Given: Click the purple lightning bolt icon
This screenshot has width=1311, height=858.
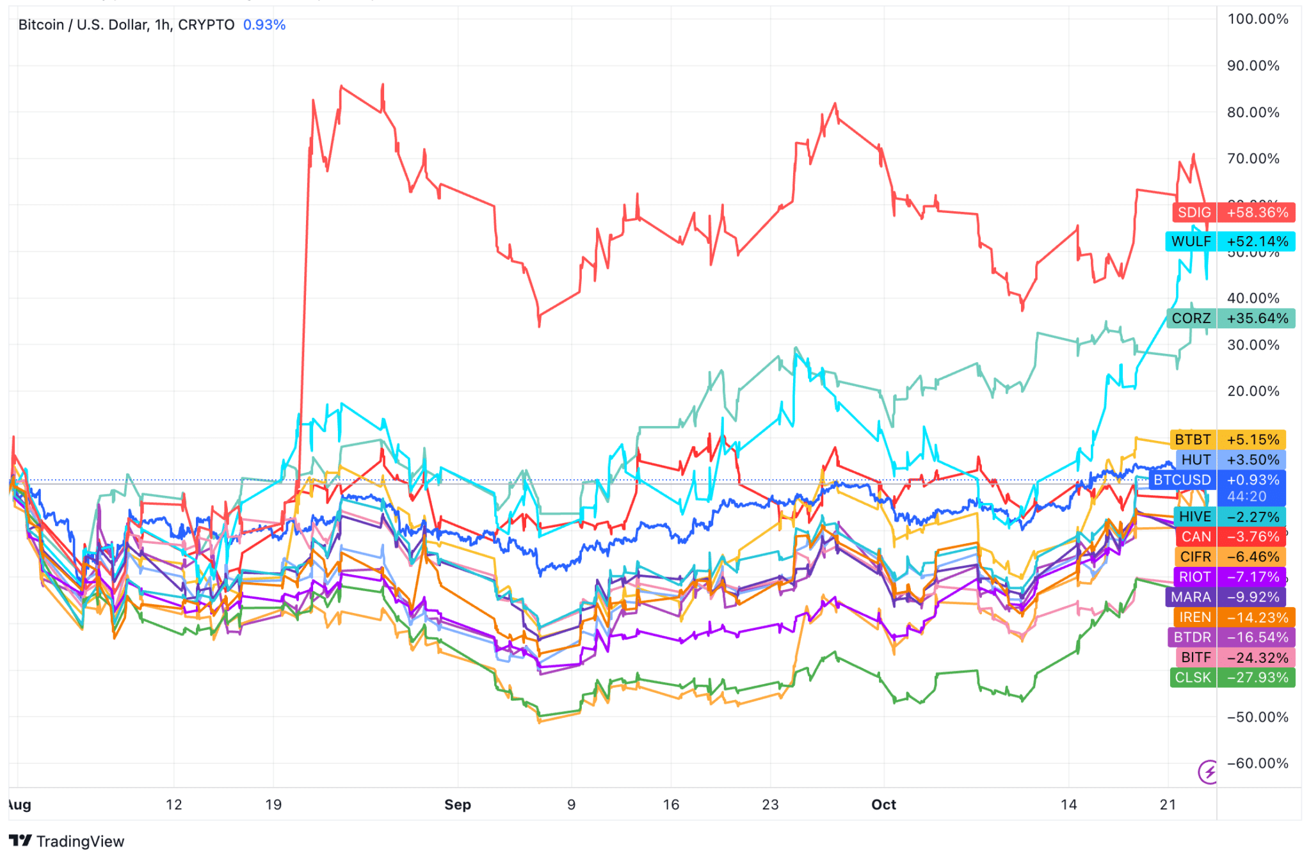Looking at the screenshot, I should click(x=1207, y=771).
